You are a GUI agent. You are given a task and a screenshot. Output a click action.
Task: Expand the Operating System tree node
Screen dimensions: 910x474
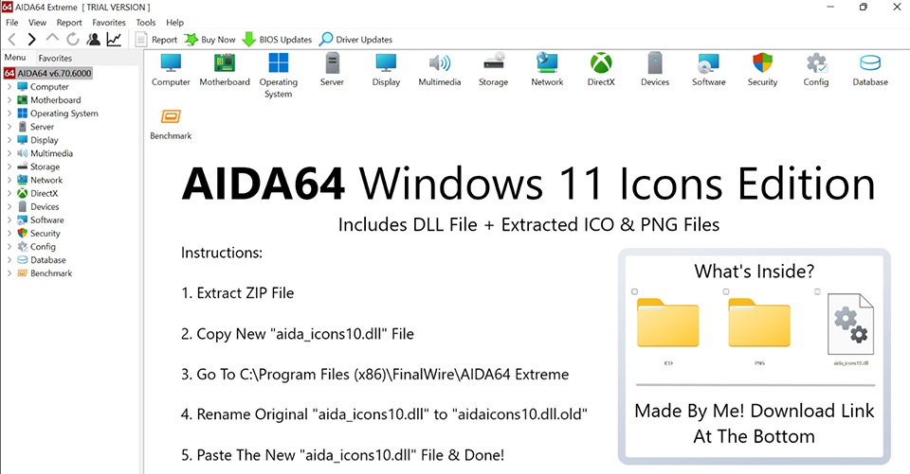(x=9, y=113)
